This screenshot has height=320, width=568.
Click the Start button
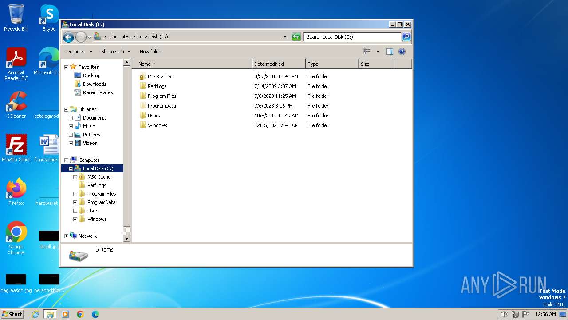12,314
